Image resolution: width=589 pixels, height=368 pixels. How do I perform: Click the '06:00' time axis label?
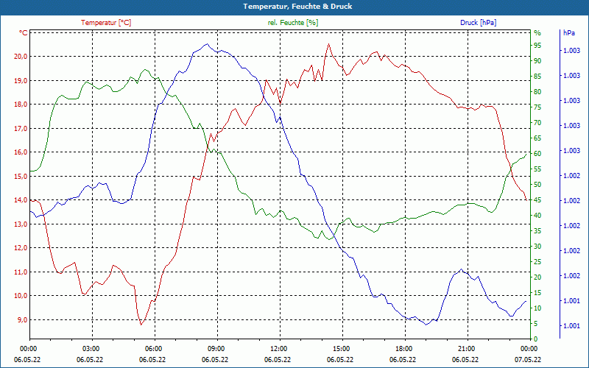(153, 348)
